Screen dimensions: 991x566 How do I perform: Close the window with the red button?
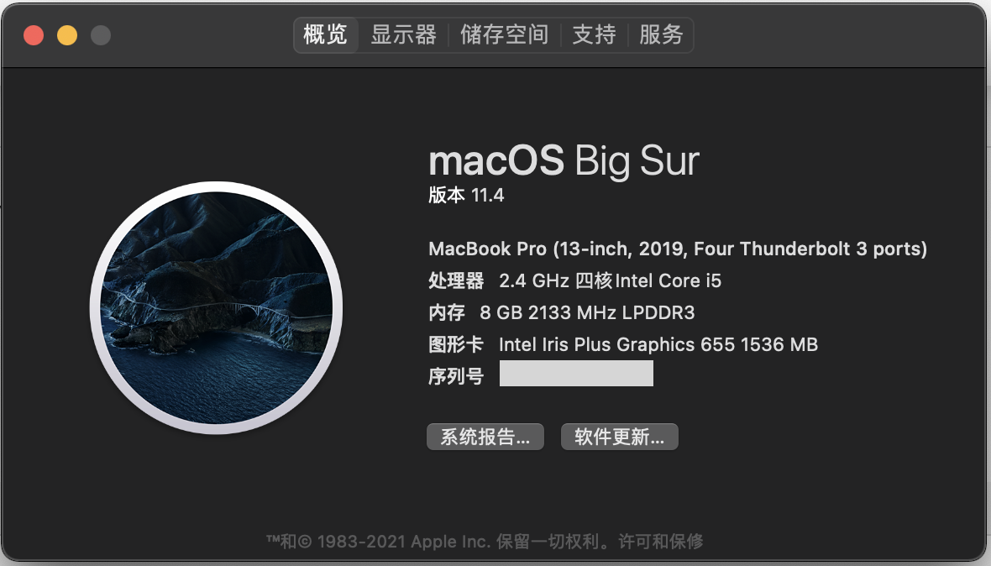pyautogui.click(x=34, y=34)
